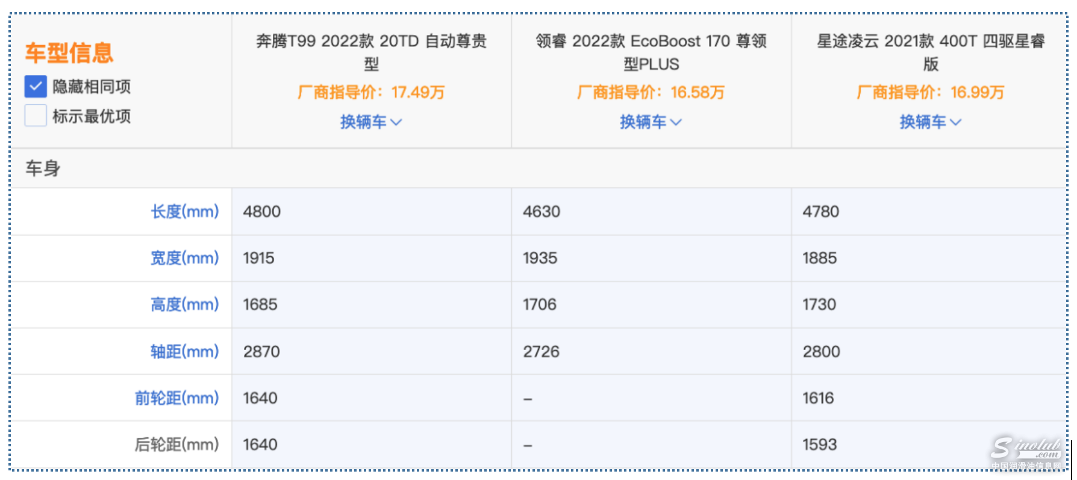Click 奔腾T99 price 厂商指导价 17.49万

[x=371, y=93]
